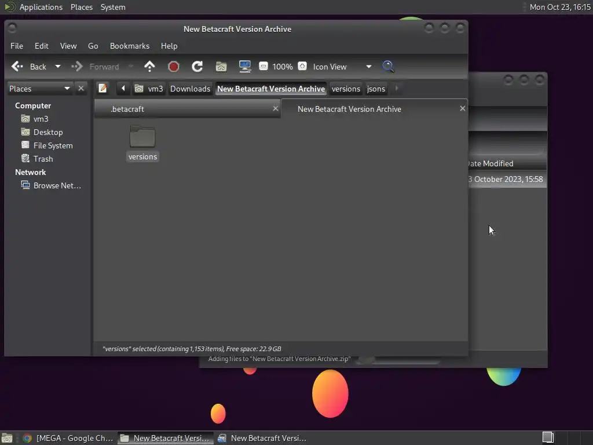The image size is (593, 445).
Task: Open the File menu
Action: (17, 46)
